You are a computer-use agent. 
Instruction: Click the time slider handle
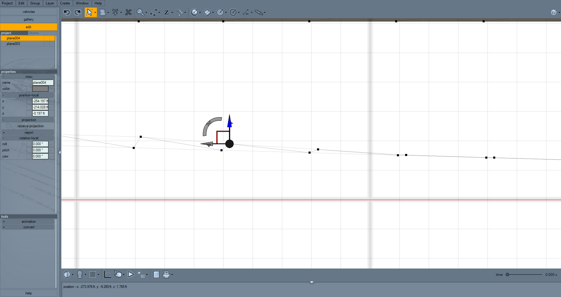pos(507,275)
